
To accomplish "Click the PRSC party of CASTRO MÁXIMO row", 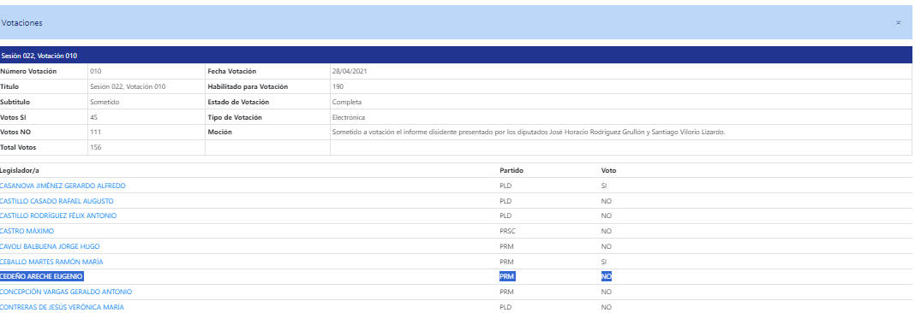I will [x=507, y=232].
